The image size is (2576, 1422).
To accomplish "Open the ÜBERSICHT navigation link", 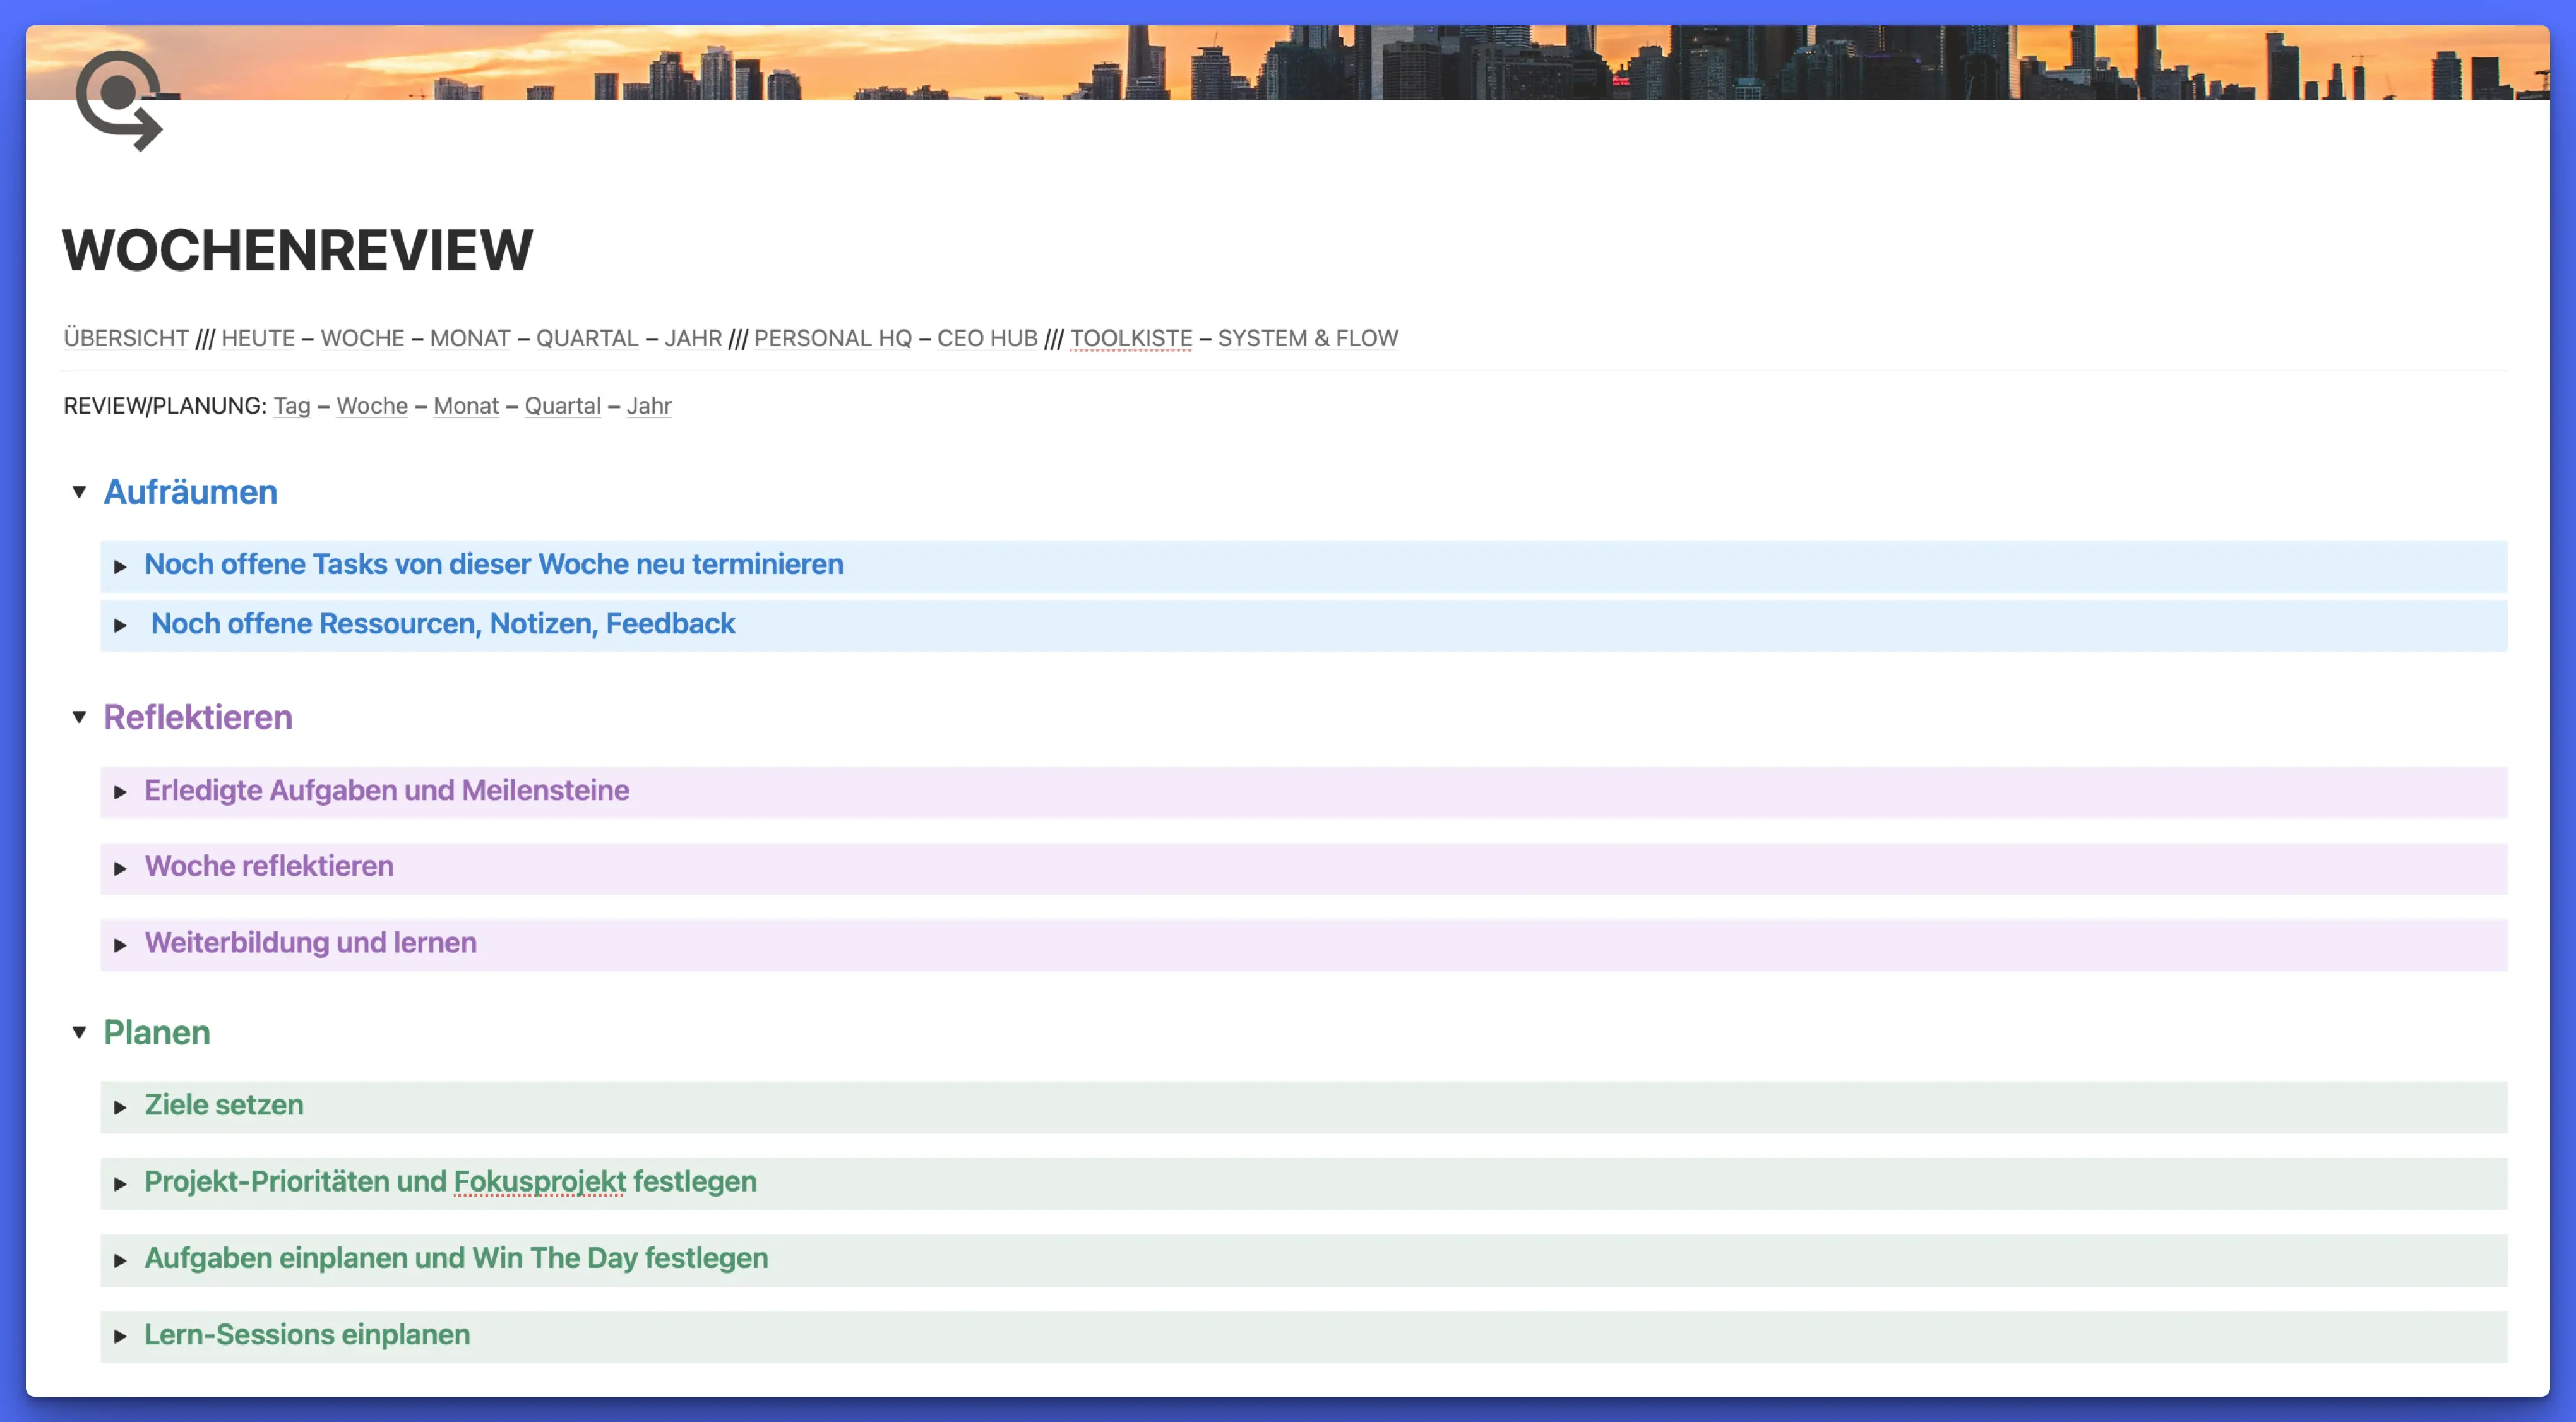I will pyautogui.click(x=126, y=338).
